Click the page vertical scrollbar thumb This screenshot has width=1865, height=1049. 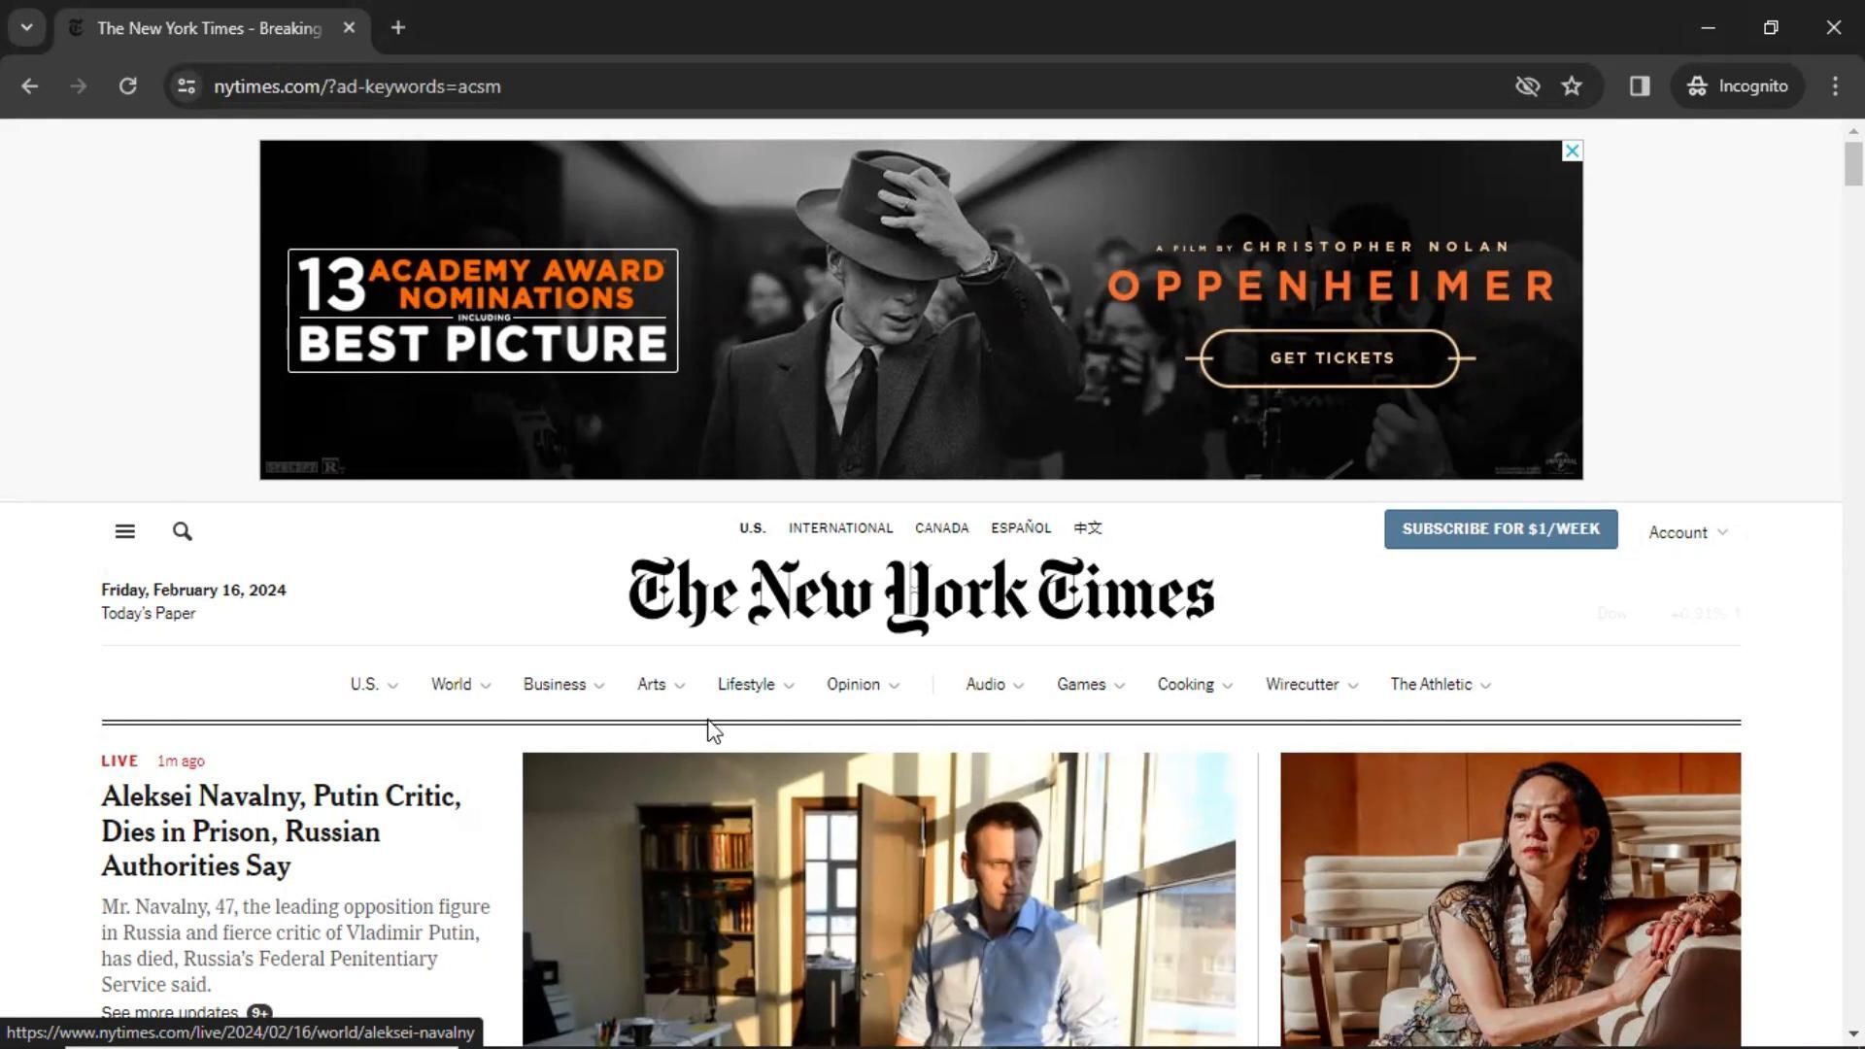pyautogui.click(x=1853, y=163)
